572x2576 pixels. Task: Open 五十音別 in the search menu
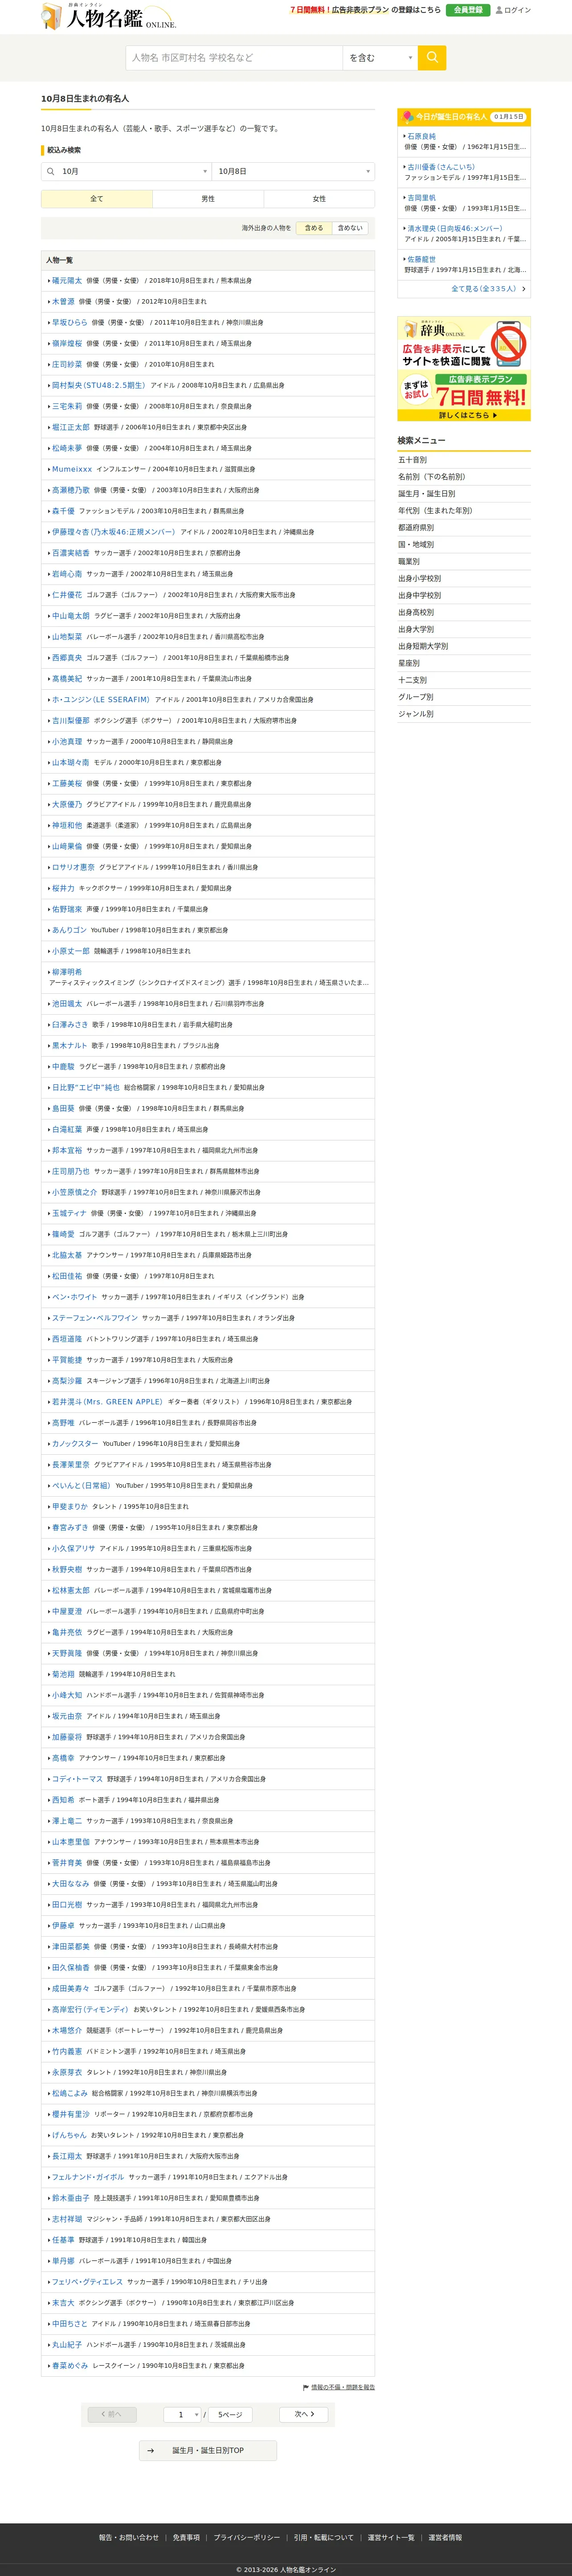pos(413,460)
